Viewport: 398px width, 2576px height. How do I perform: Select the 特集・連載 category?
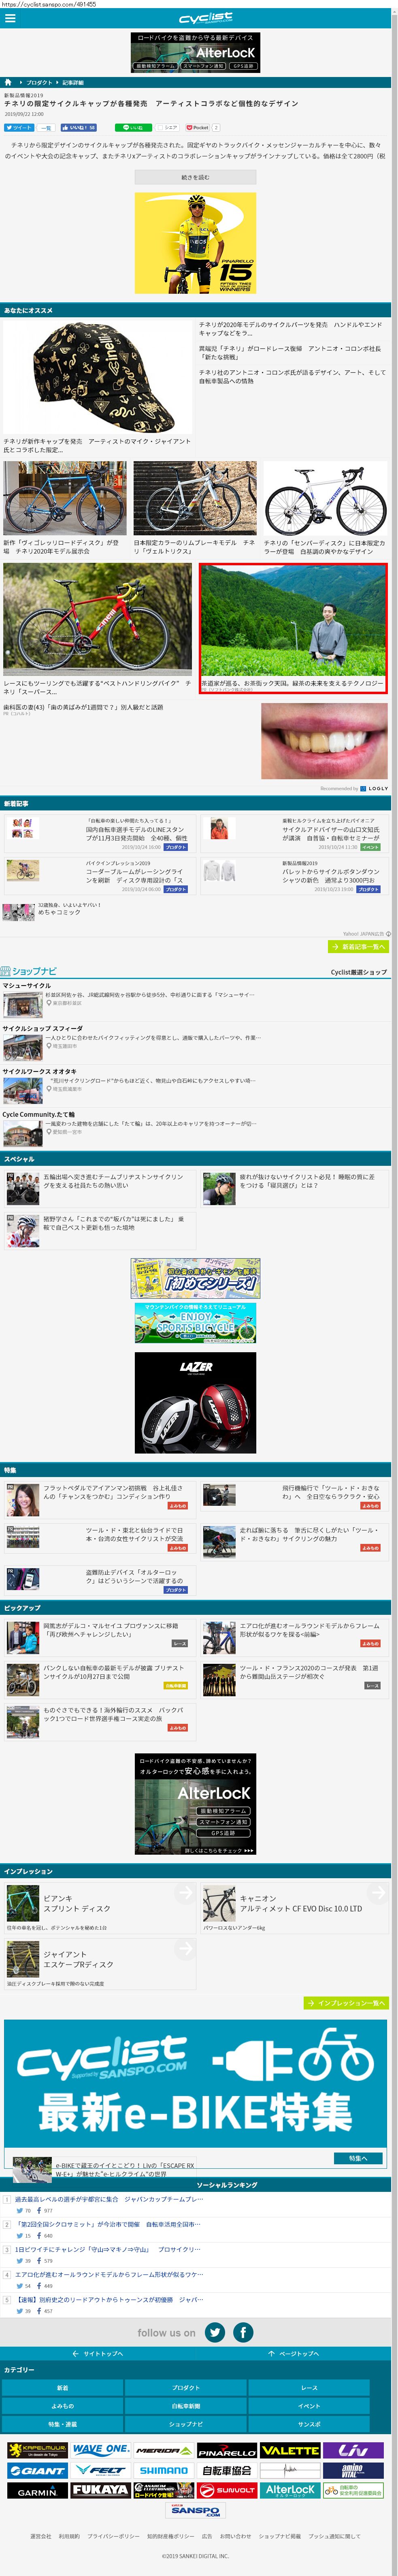point(62,2424)
